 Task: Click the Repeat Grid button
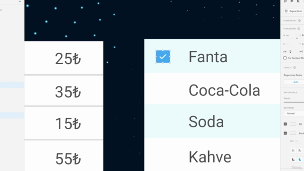[x=294, y=11]
